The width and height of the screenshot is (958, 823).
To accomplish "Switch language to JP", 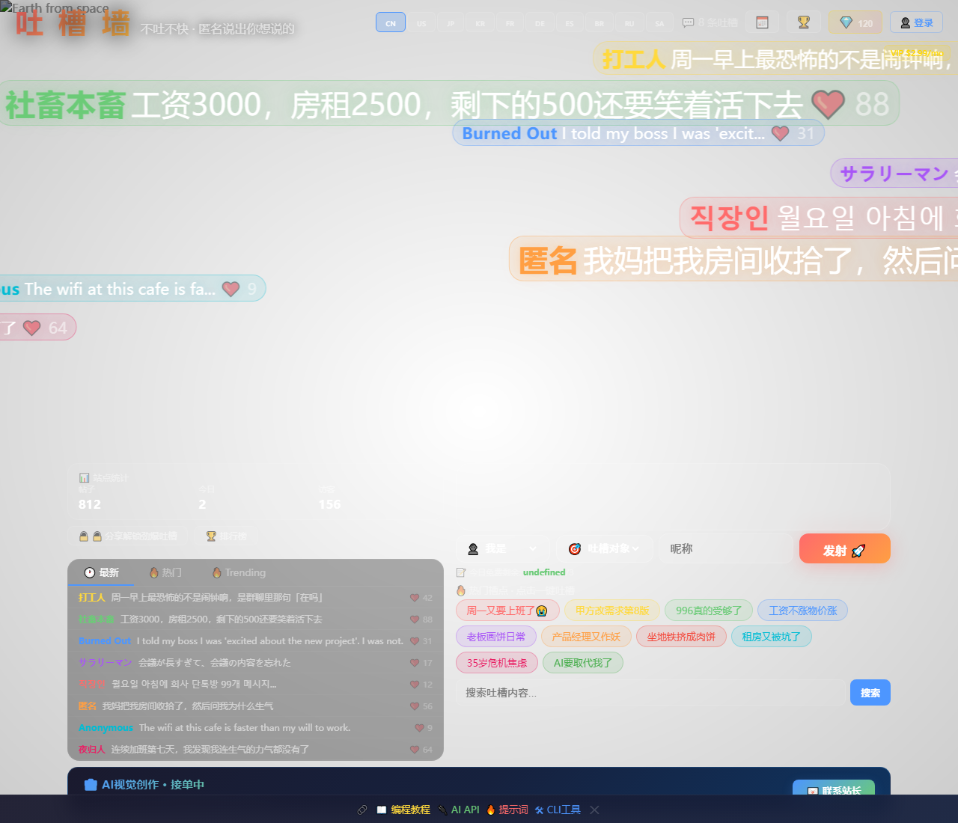I will click(x=451, y=22).
